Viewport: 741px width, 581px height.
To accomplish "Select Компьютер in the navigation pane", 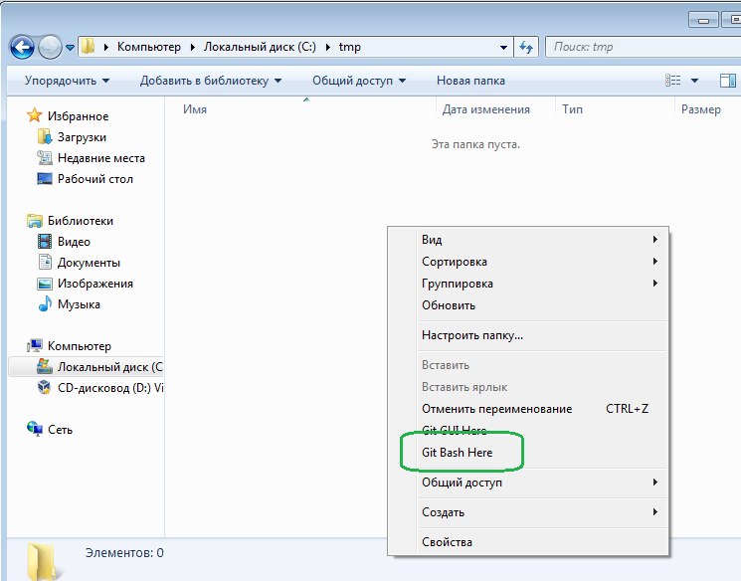I will point(80,346).
